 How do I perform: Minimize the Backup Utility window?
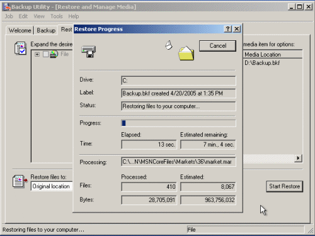tap(291, 7)
